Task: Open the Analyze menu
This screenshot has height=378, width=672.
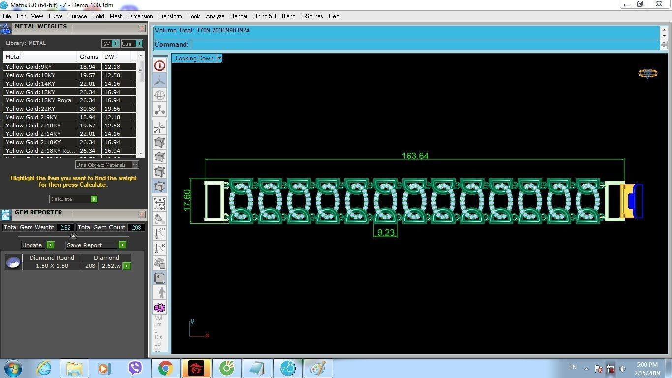Action: tap(215, 16)
